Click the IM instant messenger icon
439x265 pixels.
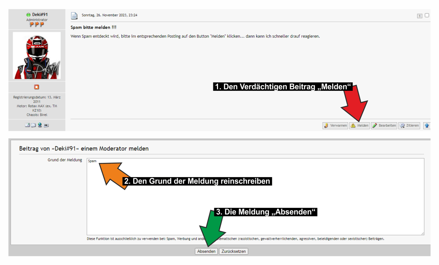[46, 125]
